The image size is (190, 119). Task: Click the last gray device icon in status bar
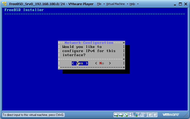click(x=155, y=115)
